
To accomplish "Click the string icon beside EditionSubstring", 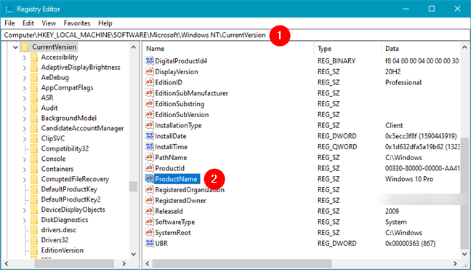I will [149, 104].
